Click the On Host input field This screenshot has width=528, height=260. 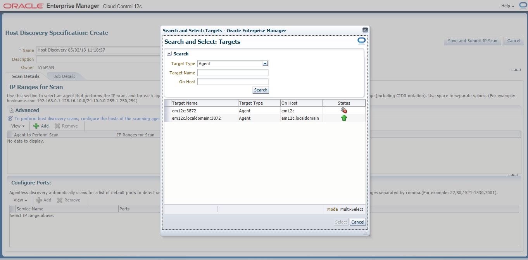click(x=233, y=82)
